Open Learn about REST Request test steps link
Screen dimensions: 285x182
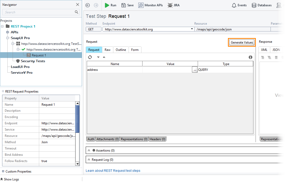click(113, 170)
